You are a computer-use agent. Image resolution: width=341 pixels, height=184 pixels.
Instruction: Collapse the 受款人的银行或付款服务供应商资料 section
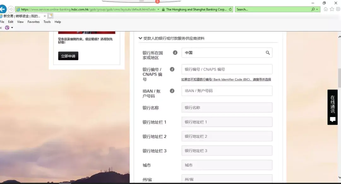(x=140, y=38)
